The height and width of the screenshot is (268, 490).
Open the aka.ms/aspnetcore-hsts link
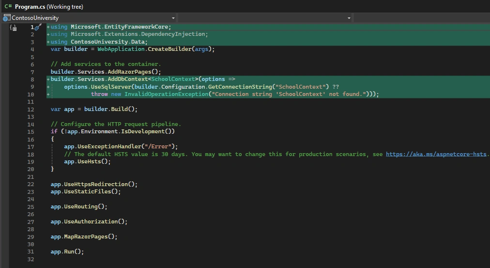(x=436, y=154)
